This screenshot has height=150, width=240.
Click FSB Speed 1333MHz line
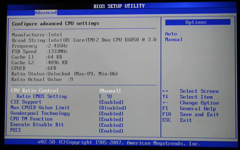(x=39, y=51)
